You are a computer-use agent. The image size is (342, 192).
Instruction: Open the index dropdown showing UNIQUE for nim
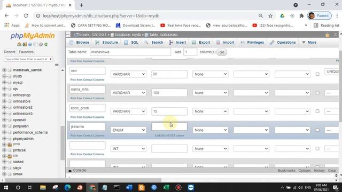[x=332, y=71]
